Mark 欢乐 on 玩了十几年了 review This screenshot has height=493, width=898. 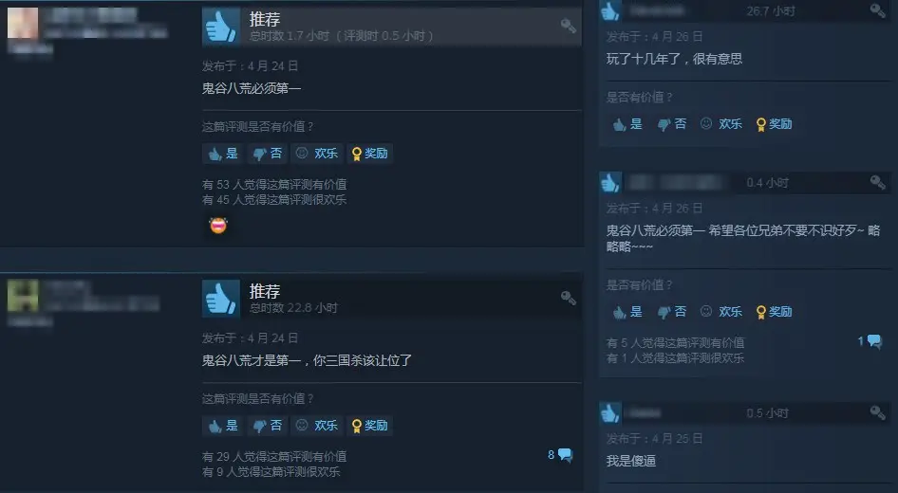click(721, 123)
